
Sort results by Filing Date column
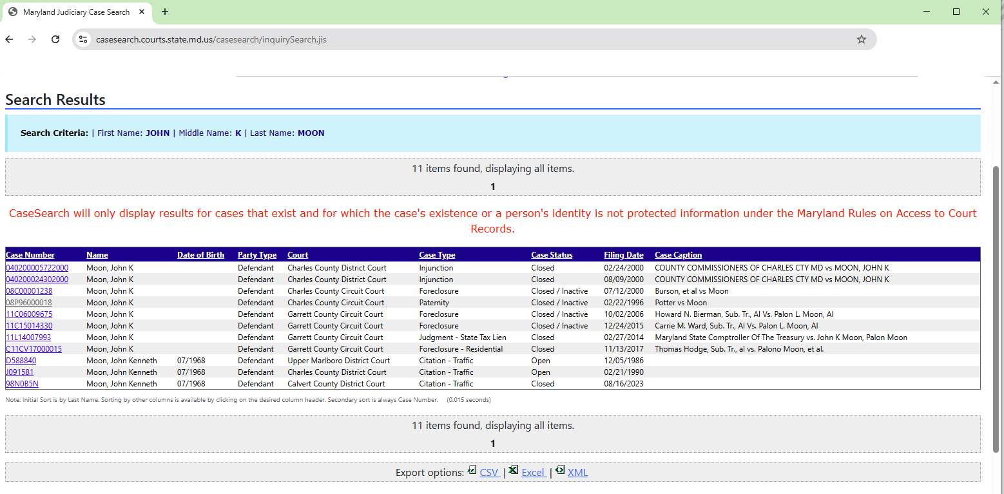(623, 255)
